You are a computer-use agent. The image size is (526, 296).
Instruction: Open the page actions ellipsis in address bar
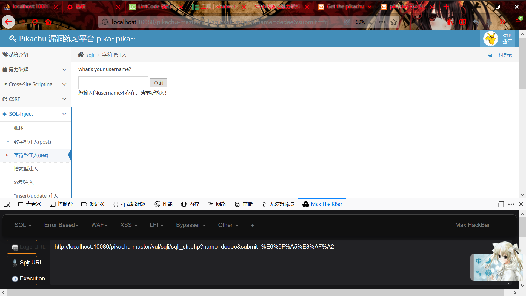[382, 22]
